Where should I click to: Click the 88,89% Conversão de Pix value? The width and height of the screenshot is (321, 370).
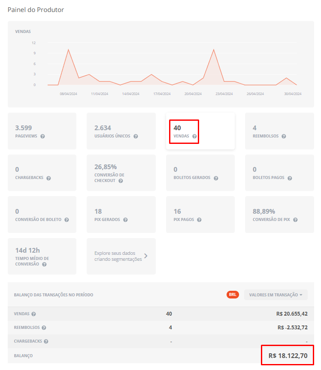point(264,212)
